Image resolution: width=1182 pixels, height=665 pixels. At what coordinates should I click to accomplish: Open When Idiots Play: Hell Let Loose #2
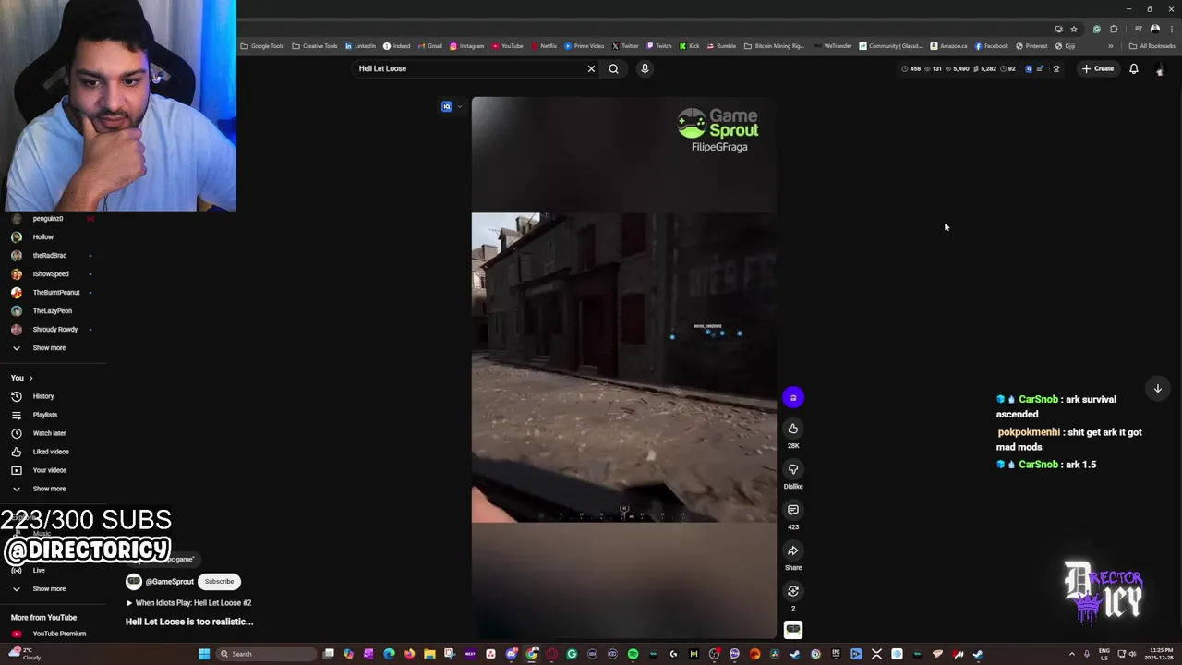pyautogui.click(x=189, y=603)
